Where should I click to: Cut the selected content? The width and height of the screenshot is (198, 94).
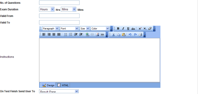pyautogui.click(x=113, y=34)
